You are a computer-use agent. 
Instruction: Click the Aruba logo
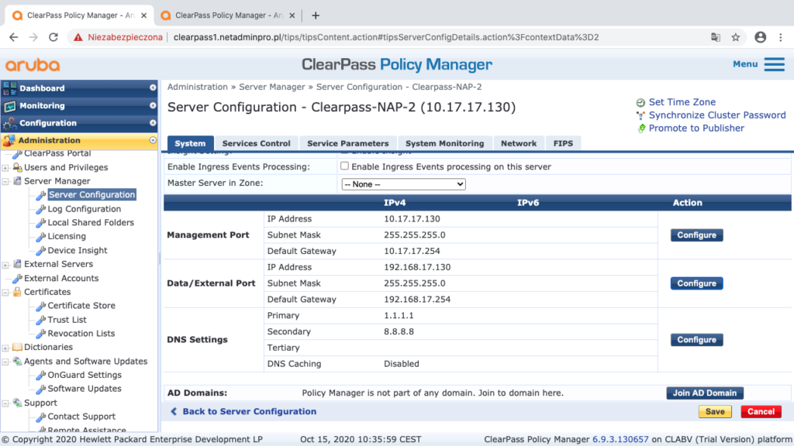(x=33, y=65)
